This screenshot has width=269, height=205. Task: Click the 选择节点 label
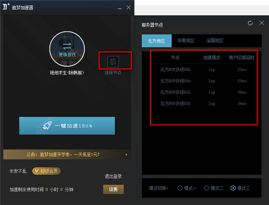pyautogui.click(x=113, y=73)
